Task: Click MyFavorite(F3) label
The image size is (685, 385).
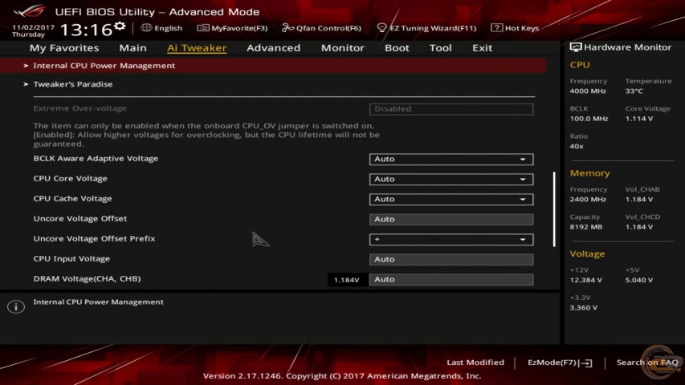Action: 239,28
